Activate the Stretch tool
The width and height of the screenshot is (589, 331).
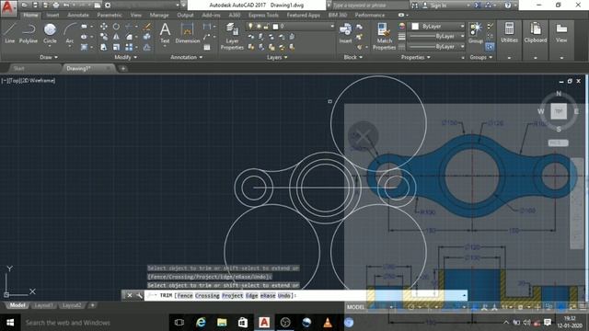tap(104, 47)
